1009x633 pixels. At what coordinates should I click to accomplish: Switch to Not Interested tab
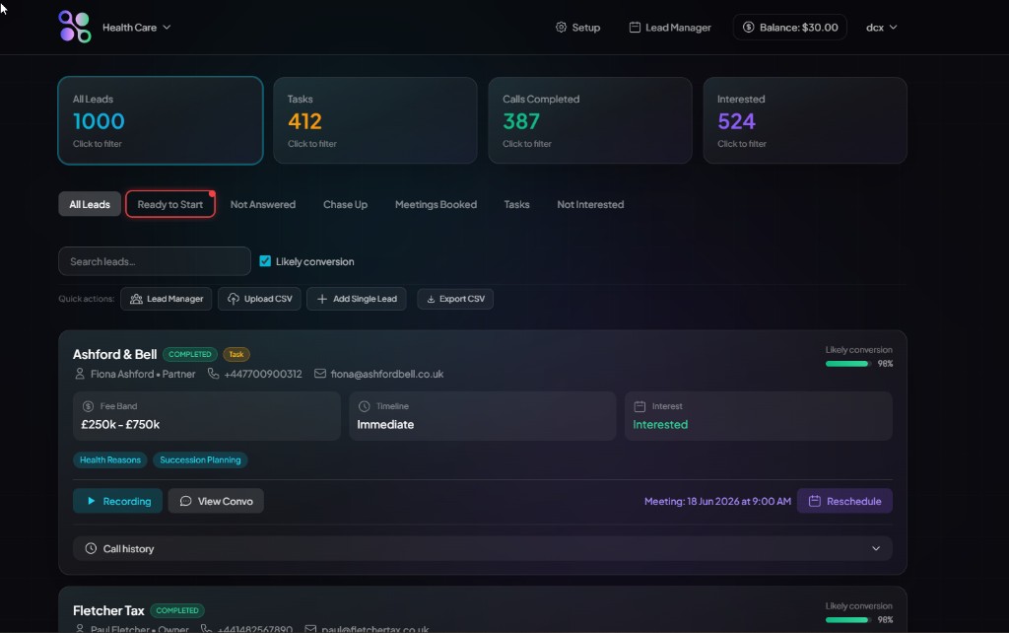coord(590,204)
